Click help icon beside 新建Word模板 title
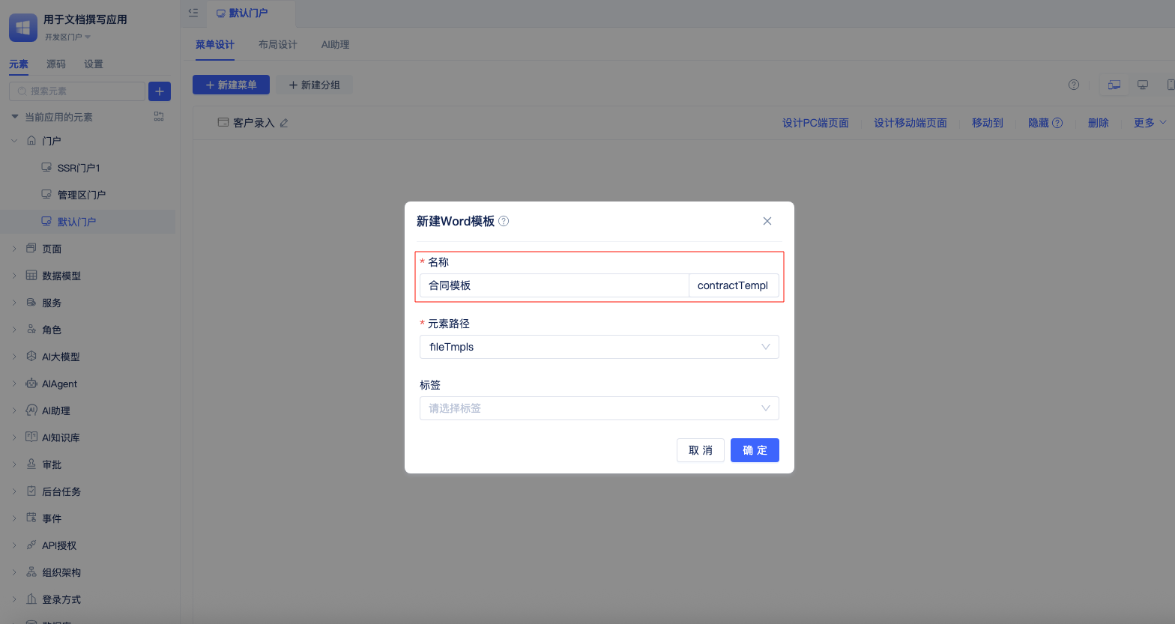1175x624 pixels. (x=504, y=221)
